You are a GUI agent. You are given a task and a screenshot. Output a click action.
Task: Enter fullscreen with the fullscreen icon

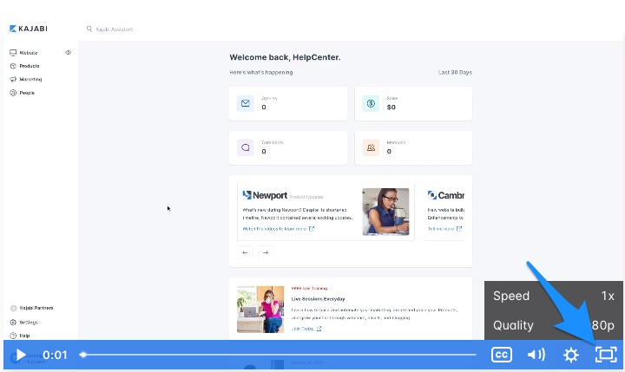click(x=606, y=355)
